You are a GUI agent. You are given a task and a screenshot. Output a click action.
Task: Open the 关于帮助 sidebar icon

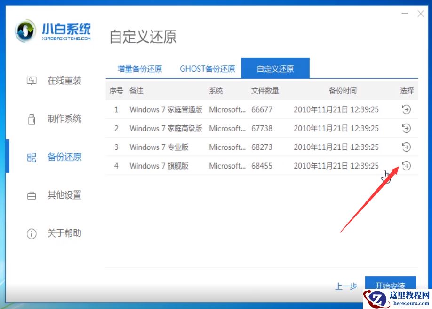31,233
